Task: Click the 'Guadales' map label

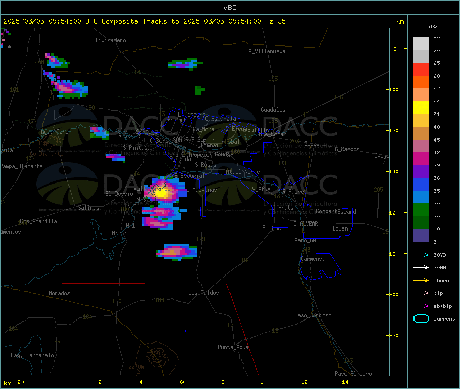Action: click(273, 110)
